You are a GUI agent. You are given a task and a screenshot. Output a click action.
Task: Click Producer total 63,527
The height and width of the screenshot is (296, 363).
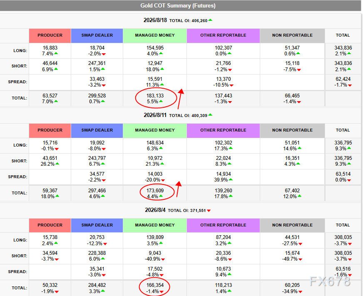[x=50, y=96]
